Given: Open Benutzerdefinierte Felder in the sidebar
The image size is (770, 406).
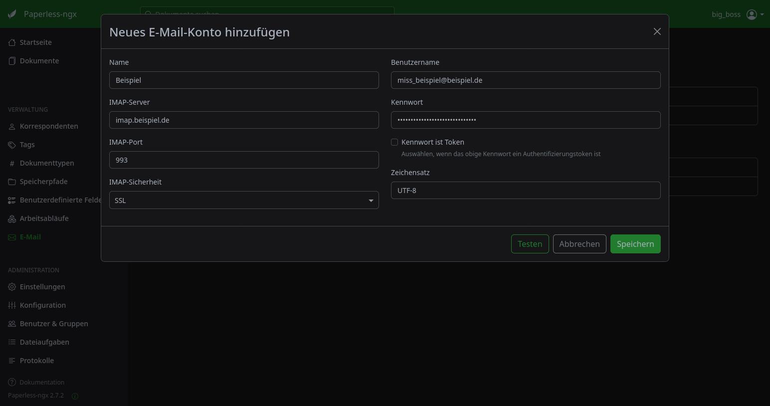Looking at the screenshot, I should point(60,200).
